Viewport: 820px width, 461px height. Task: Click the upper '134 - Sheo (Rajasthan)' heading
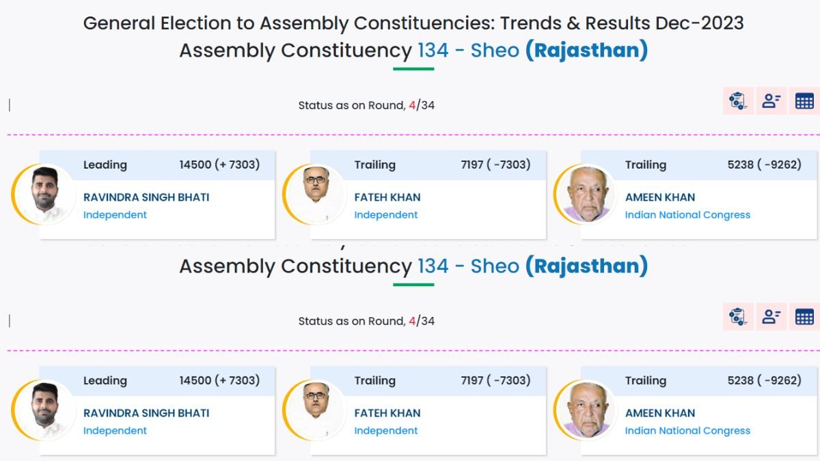(x=532, y=51)
